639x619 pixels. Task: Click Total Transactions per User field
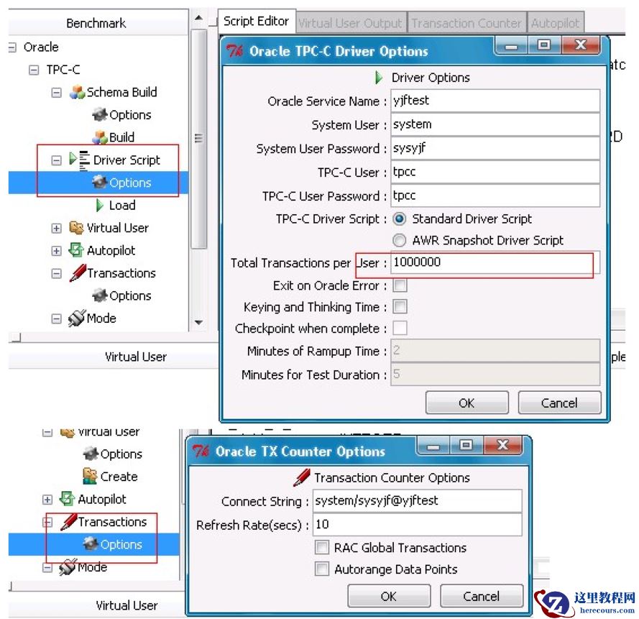pyautogui.click(x=495, y=262)
